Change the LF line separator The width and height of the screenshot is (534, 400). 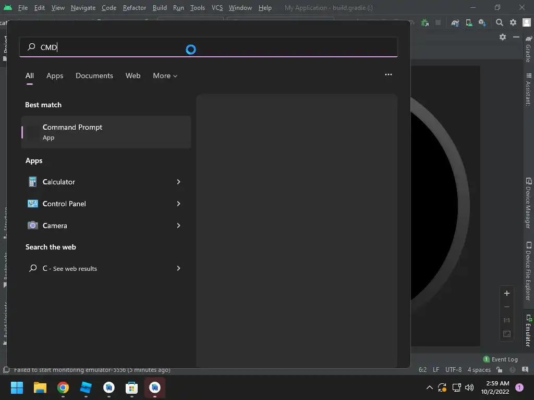point(436,370)
